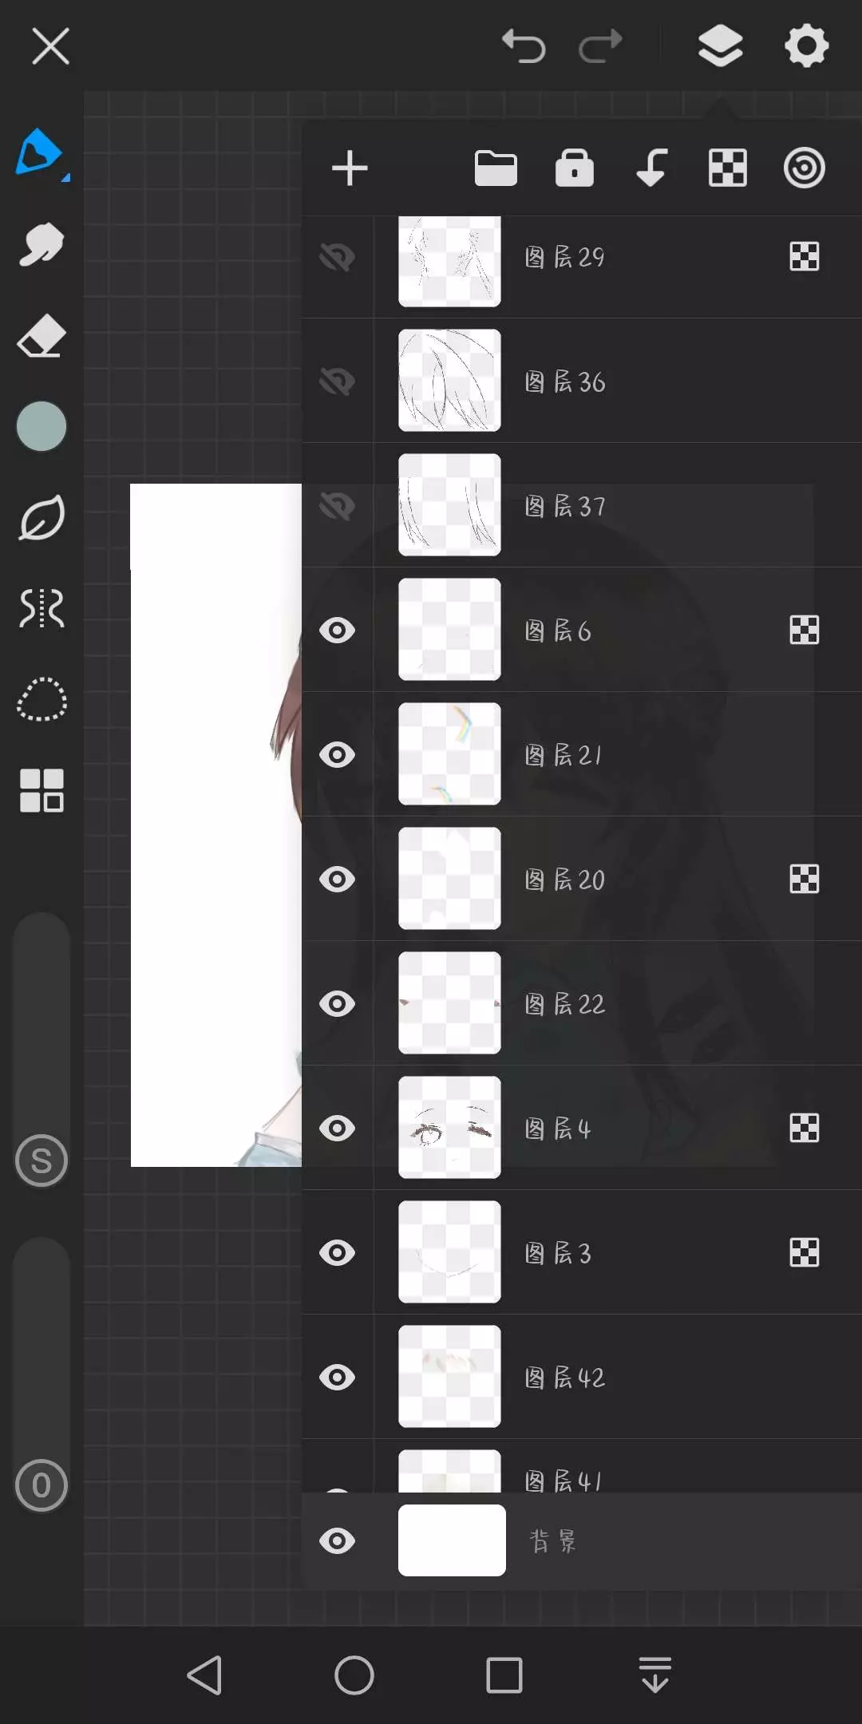
Task: Choose the lasso selection tool
Action: pyautogui.click(x=42, y=699)
